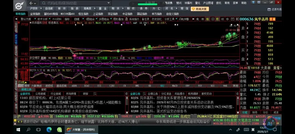Click the crosshair grid icon
The image size is (295, 134).
[213, 19]
